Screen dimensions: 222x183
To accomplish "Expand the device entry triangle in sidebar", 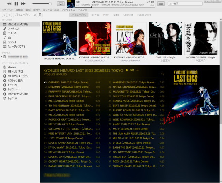I will tap(2, 57).
